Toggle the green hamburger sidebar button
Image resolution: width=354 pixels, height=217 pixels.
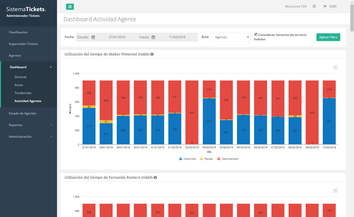pos(70,7)
